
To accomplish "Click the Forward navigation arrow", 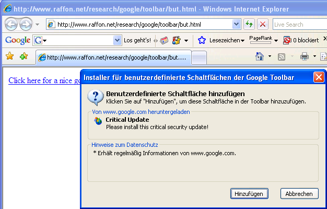I will (26, 24).
